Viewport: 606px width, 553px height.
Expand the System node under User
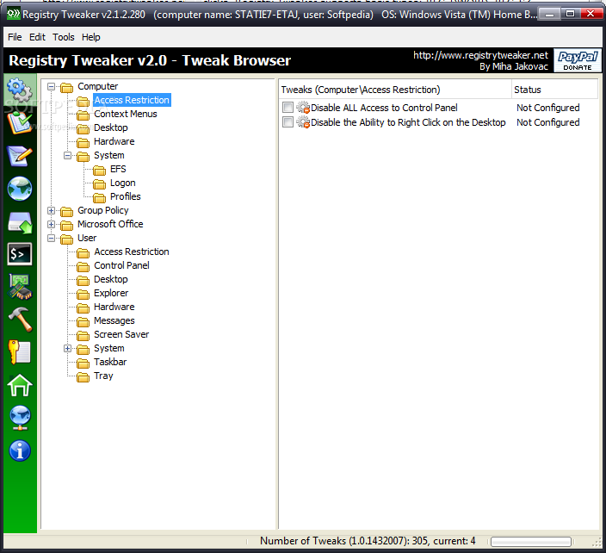pyautogui.click(x=67, y=349)
